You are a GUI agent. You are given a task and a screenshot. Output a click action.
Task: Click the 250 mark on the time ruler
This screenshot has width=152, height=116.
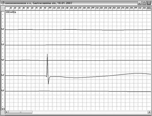coord(114,8)
